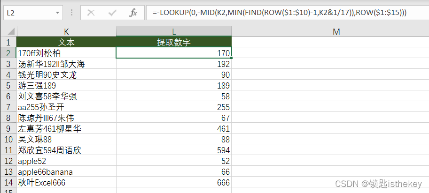
Task: Click cell containing 170ff刘松柏
Action: (x=66, y=53)
